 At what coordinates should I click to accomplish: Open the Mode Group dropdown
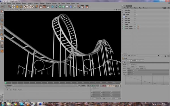[x=142, y=68]
